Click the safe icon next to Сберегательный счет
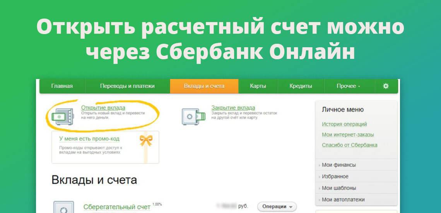 (63, 207)
